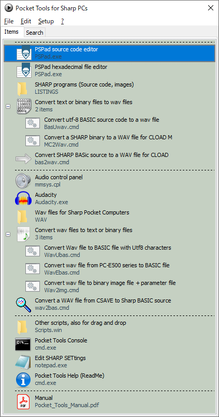
Task: Click the arrow icon beside bas2wav.cmd
Action: pyautogui.click(x=23, y=159)
